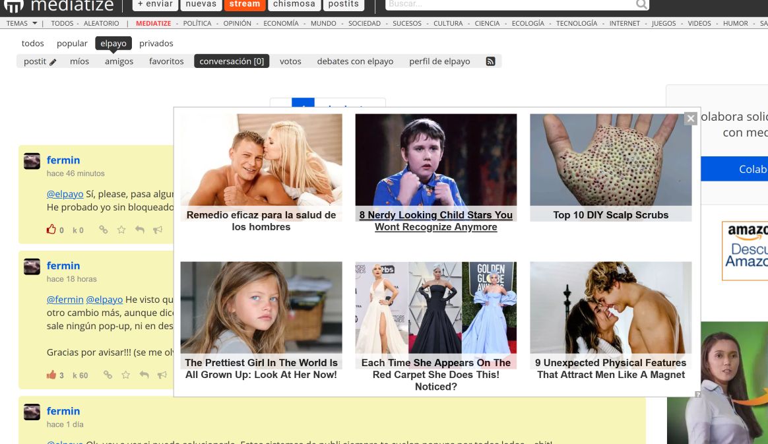
Task: Click fermin avatar on 1-day-ago post
Action: pos(32,412)
